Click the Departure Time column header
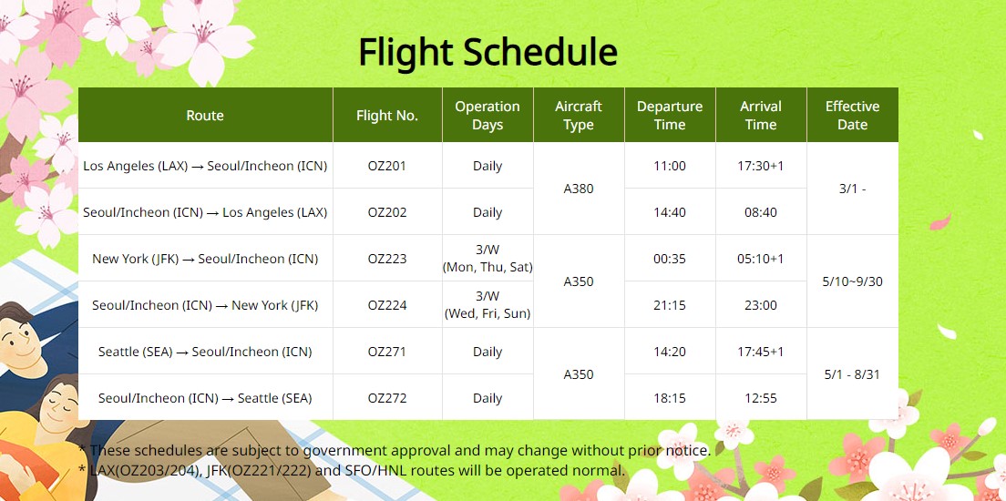Viewport: 1006px width, 501px height. [x=670, y=116]
